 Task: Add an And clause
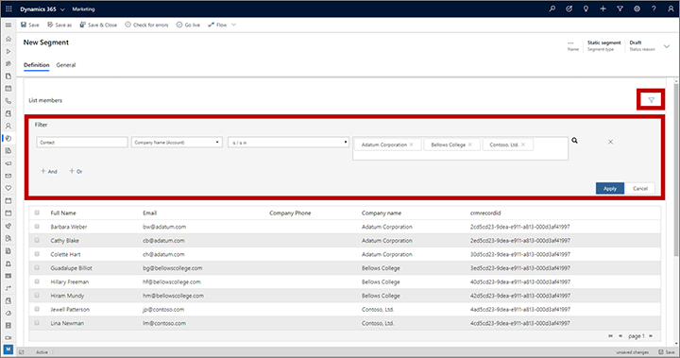(x=49, y=171)
